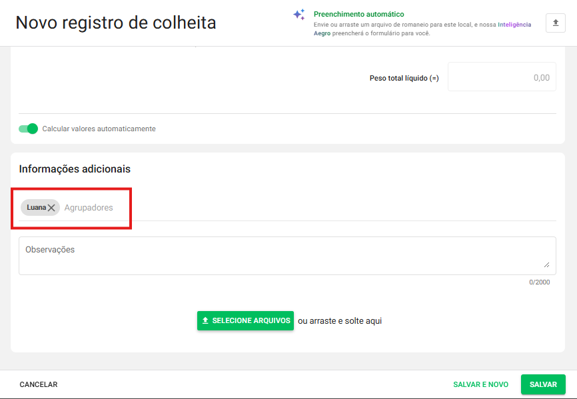Click SALVAR E NOVO
This screenshot has width=577, height=399.
pos(480,384)
